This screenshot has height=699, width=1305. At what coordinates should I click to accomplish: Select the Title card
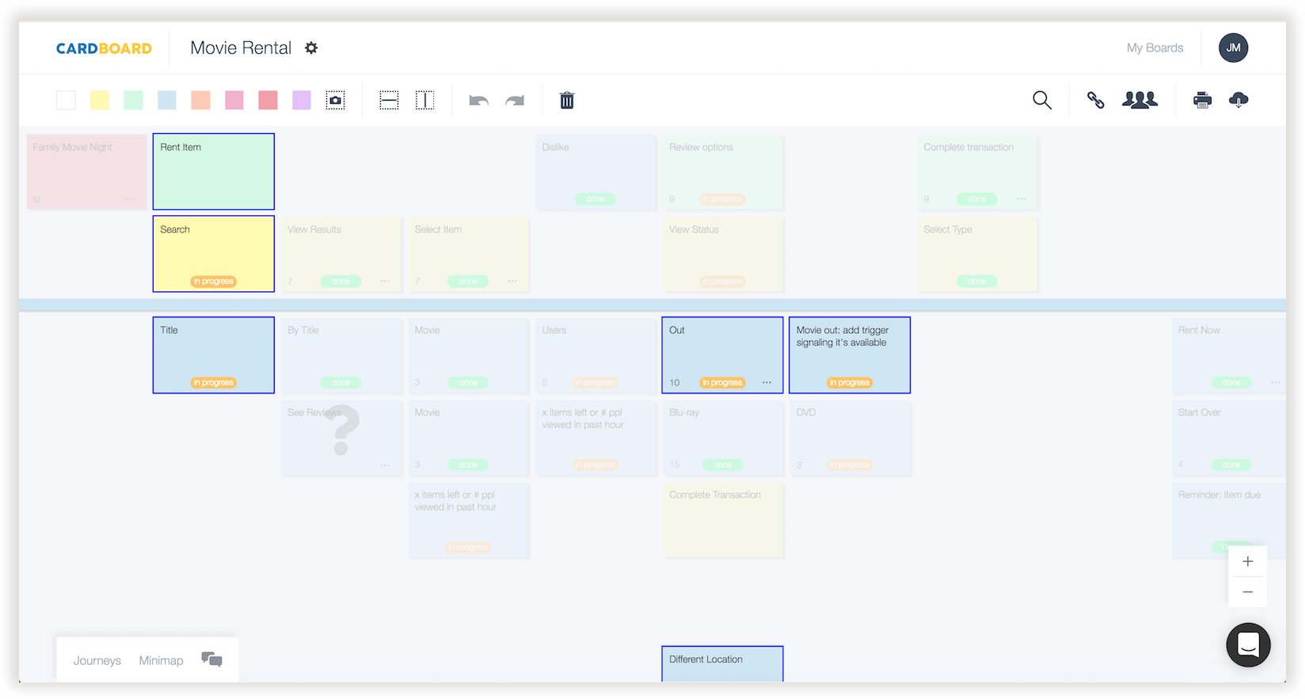214,355
